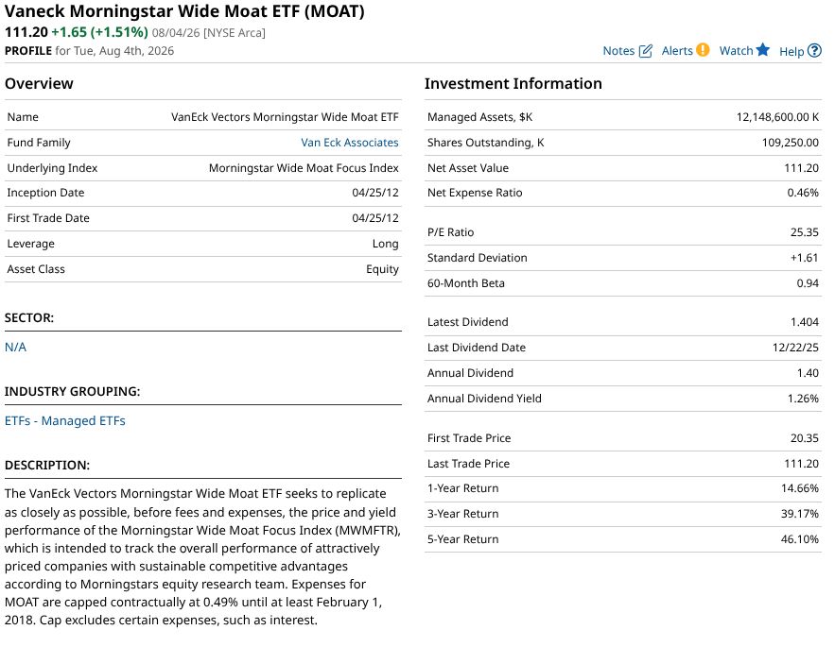Click the Help question mark icon
Screen dimensions: 835x647
pyautogui.click(x=814, y=51)
